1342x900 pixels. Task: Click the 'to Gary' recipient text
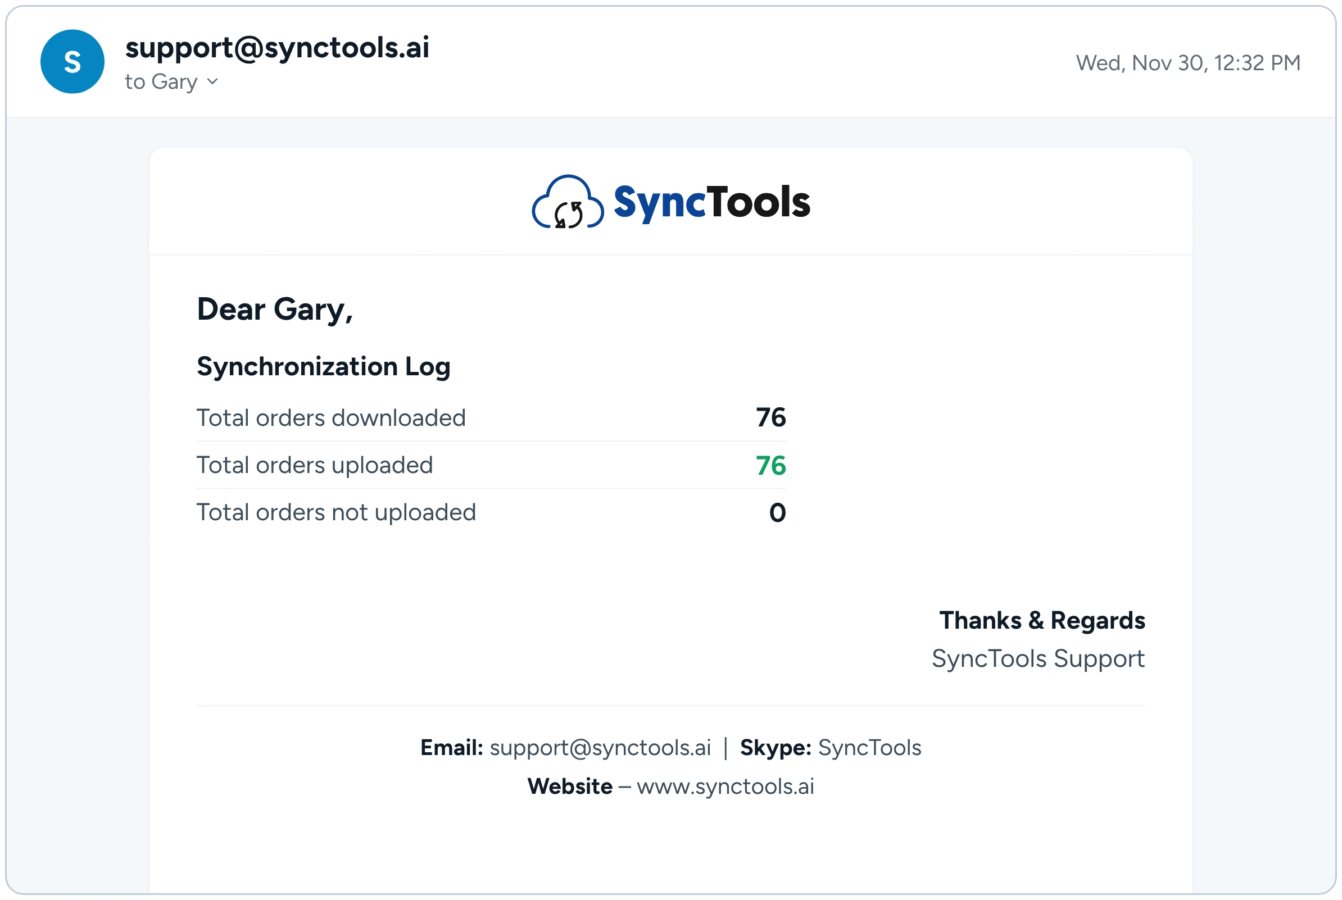point(161,82)
